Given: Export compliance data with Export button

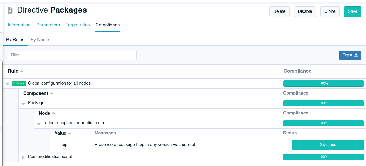Looking at the screenshot, I should [x=350, y=55].
